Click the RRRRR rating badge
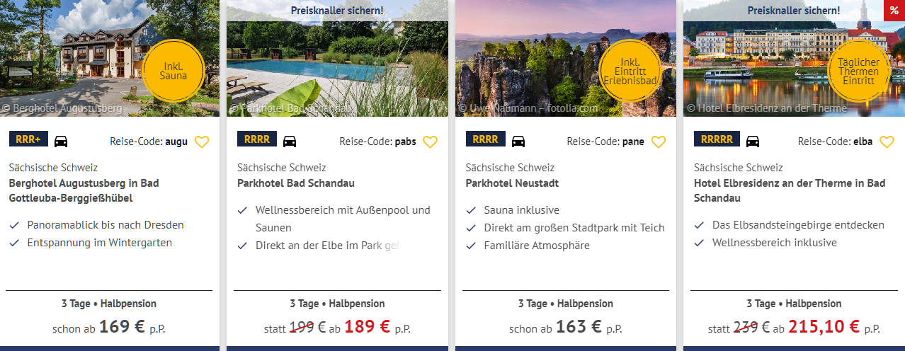905x351 pixels. point(717,139)
